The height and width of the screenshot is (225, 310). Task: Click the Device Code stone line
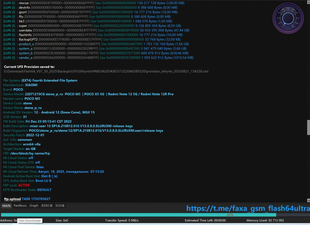pyautogui.click(x=17, y=103)
